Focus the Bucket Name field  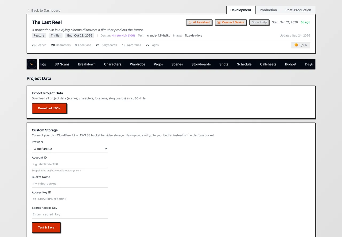tap(70, 184)
